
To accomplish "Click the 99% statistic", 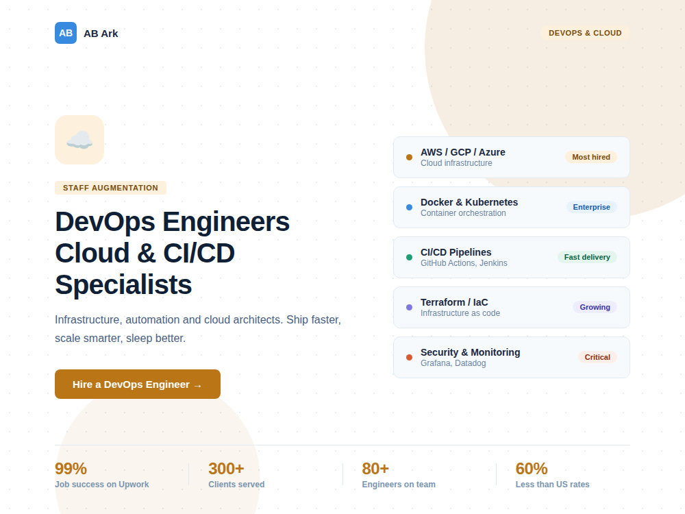I will pyautogui.click(x=71, y=469).
